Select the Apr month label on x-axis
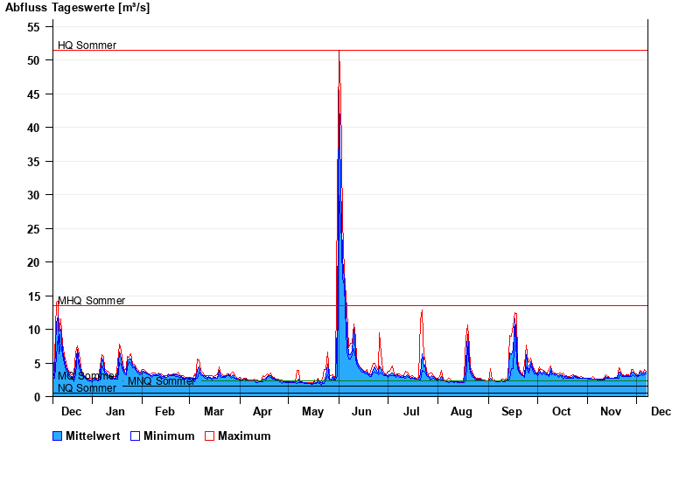 (x=262, y=412)
